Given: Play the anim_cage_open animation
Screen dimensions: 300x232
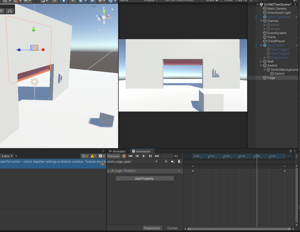Looking at the screenshot, I should click(144, 156).
